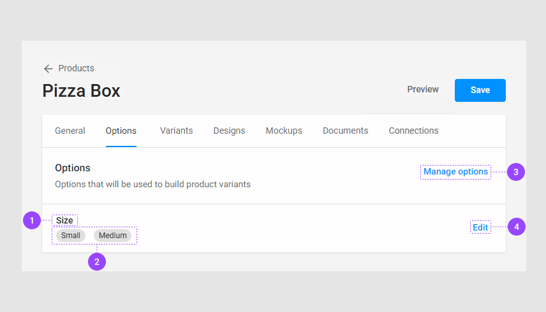
Task: Switch to the Documents tab
Action: (345, 131)
